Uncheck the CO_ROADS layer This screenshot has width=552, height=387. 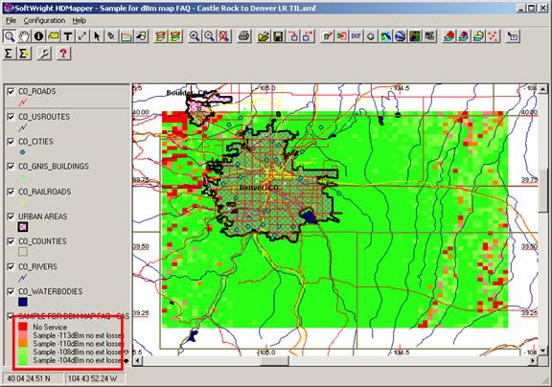11,91
